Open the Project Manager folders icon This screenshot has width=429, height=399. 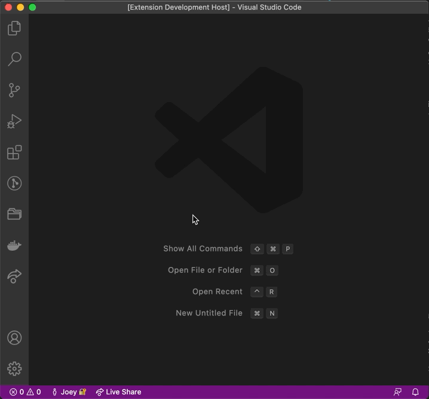coord(14,214)
